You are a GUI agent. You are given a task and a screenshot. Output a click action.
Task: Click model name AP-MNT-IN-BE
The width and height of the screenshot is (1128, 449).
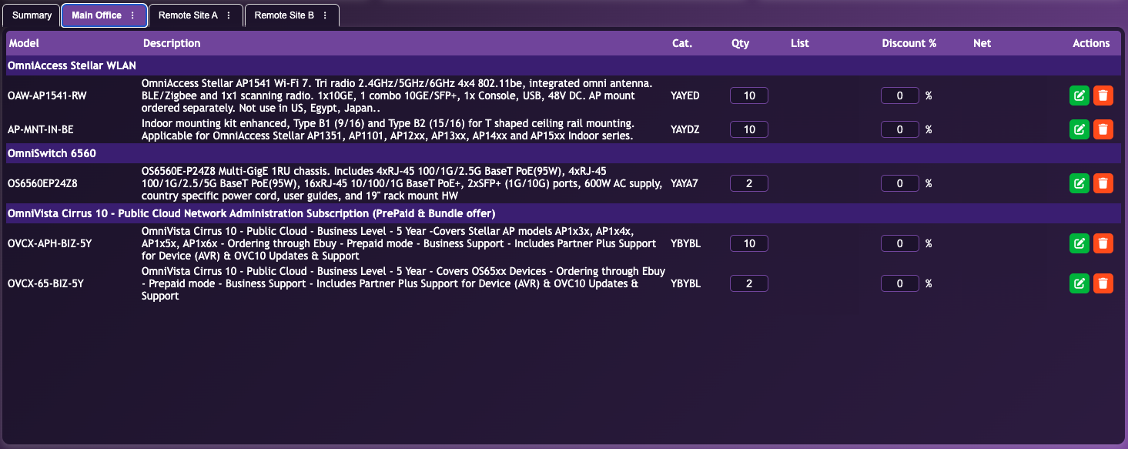[x=41, y=129]
